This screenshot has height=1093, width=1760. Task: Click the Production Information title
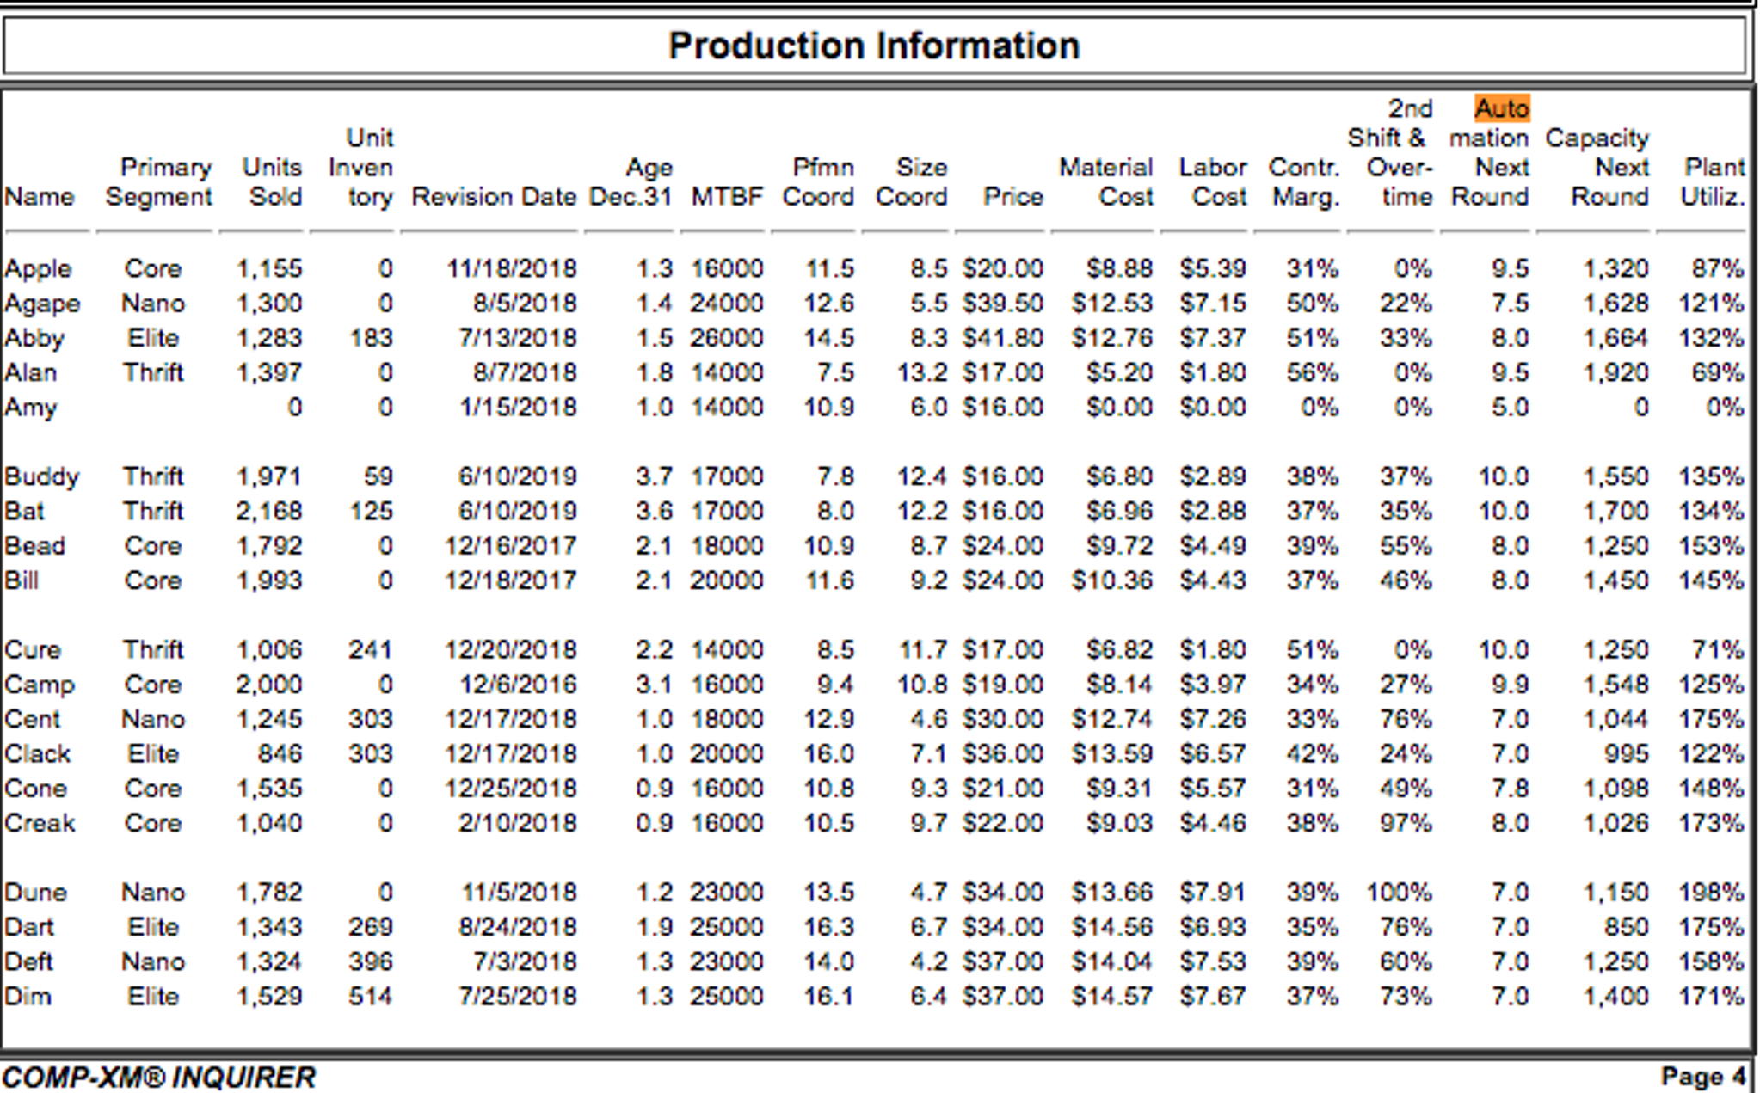coord(873,46)
